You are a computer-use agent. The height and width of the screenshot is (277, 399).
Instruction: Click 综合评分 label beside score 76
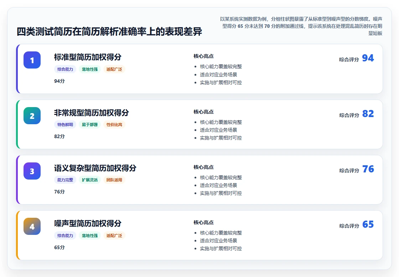pos(349,171)
